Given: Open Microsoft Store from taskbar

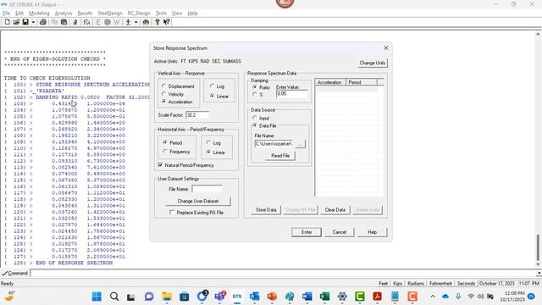Looking at the screenshot, I should point(185,297).
